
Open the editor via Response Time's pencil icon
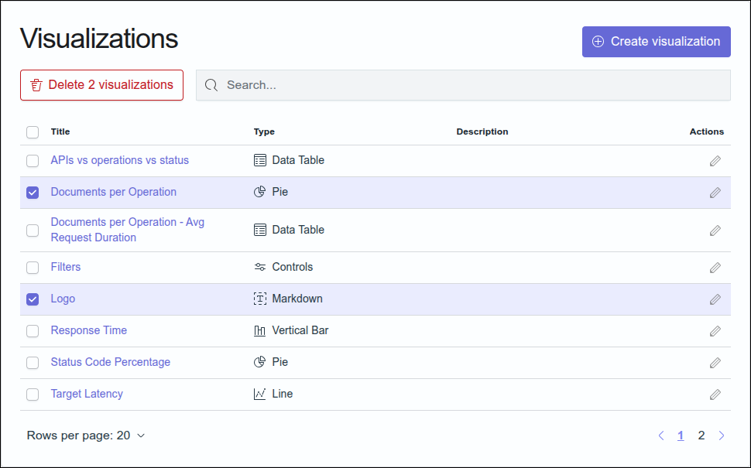[715, 330]
